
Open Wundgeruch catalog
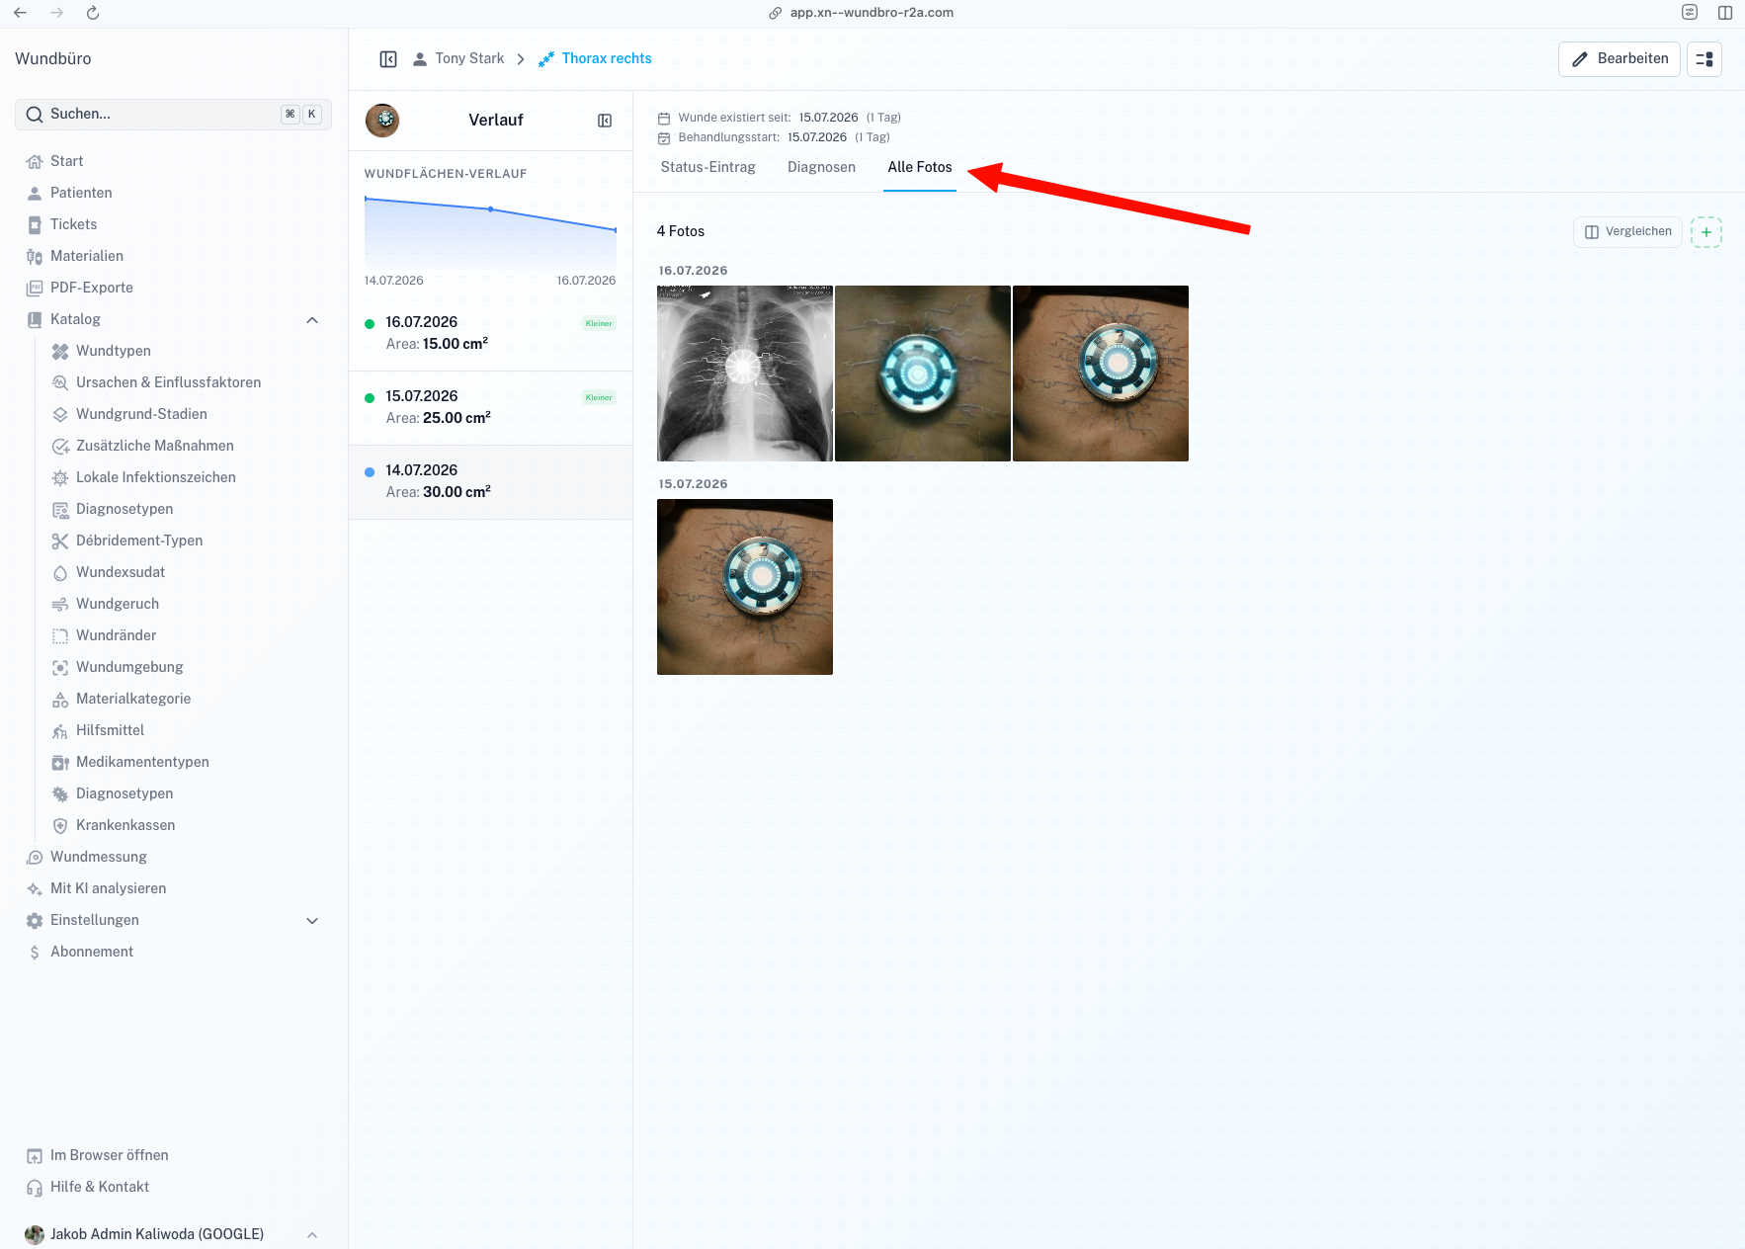117,604
